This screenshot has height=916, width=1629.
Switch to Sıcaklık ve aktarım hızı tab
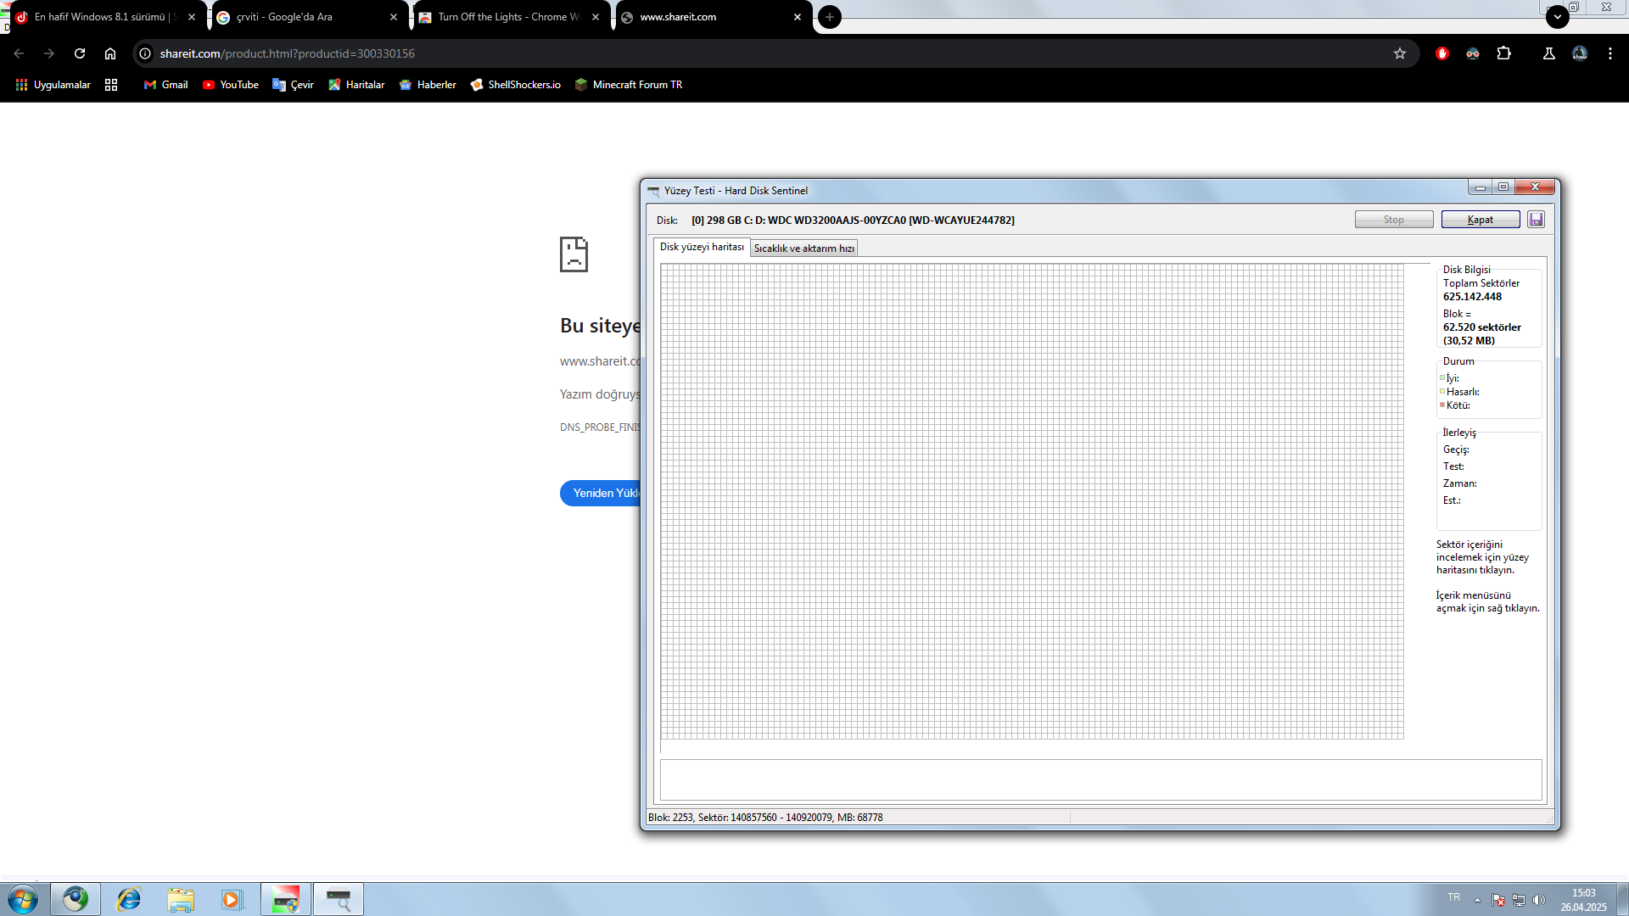[x=803, y=249]
